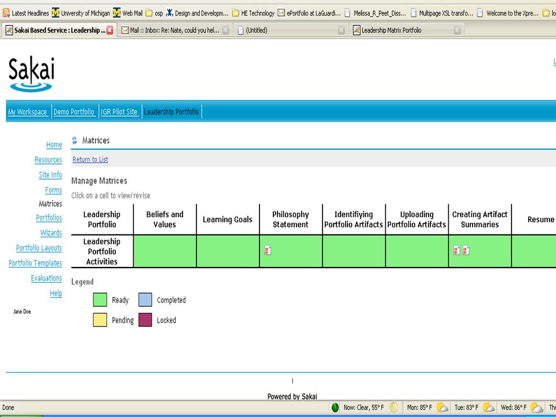Open Portfolios in the sidebar
The width and height of the screenshot is (556, 417).
[49, 218]
